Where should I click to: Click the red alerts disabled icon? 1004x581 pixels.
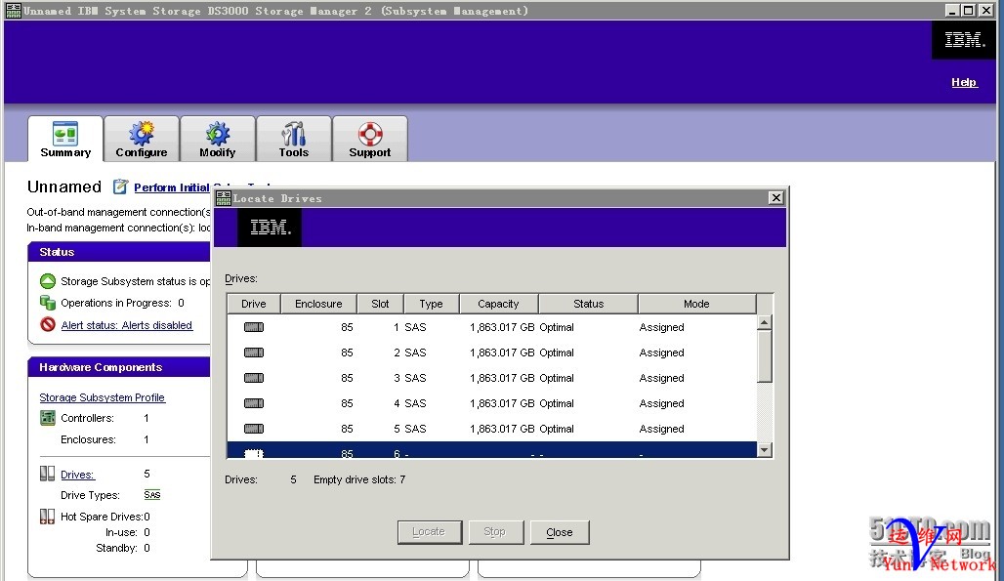click(48, 324)
